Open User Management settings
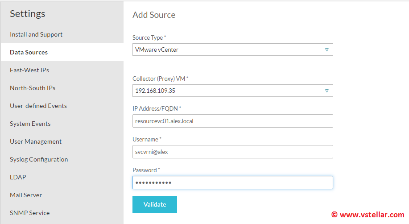 (x=36, y=141)
